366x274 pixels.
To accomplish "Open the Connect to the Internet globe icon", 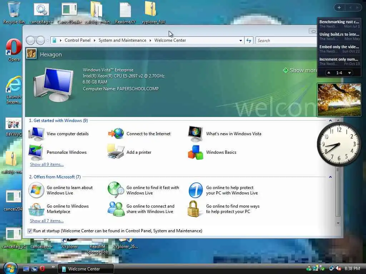I will [116, 134].
